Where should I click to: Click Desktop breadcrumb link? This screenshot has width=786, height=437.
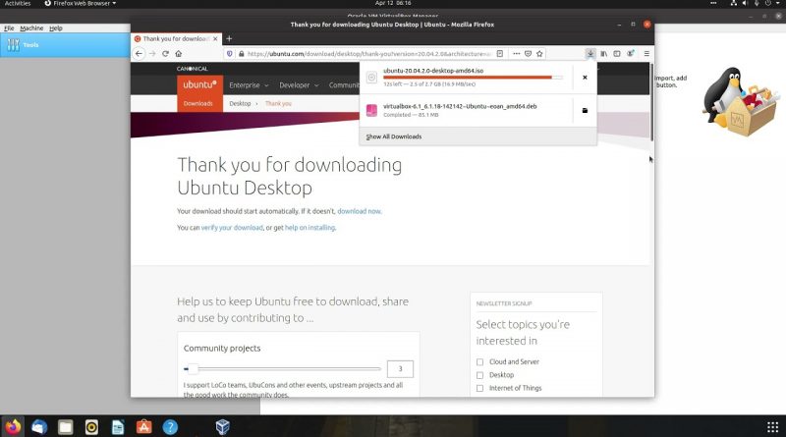(x=240, y=103)
